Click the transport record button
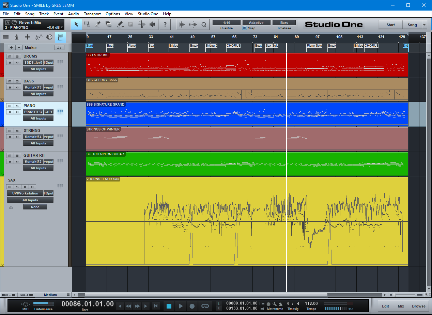Viewport: 432px width, 315px height. click(x=192, y=306)
